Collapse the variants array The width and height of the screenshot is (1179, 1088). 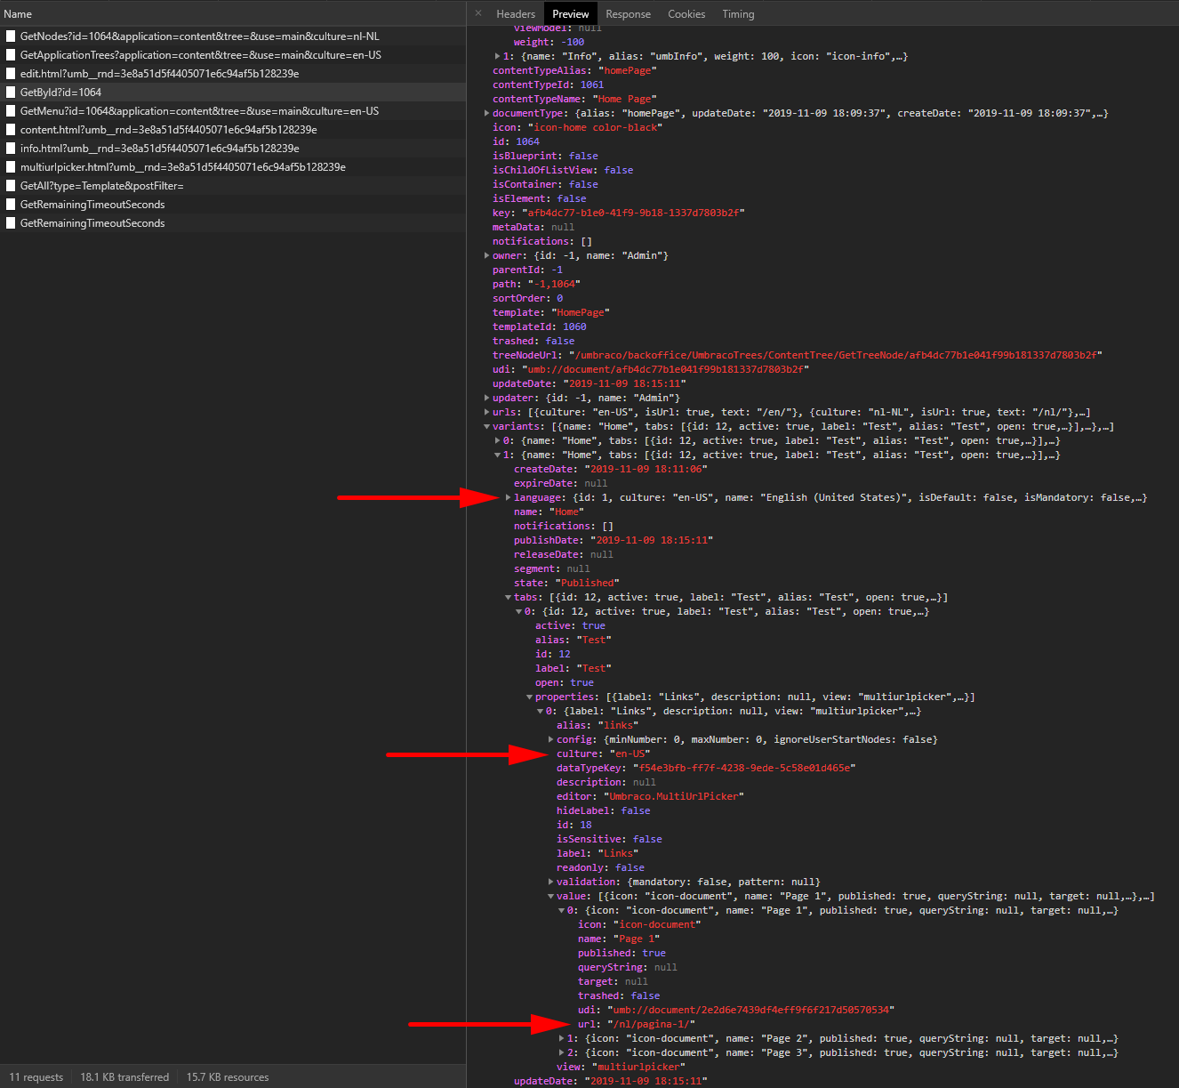coord(485,426)
